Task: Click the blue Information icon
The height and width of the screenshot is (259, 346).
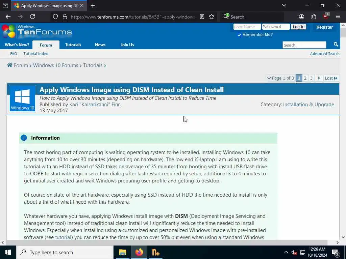Action: point(24,138)
